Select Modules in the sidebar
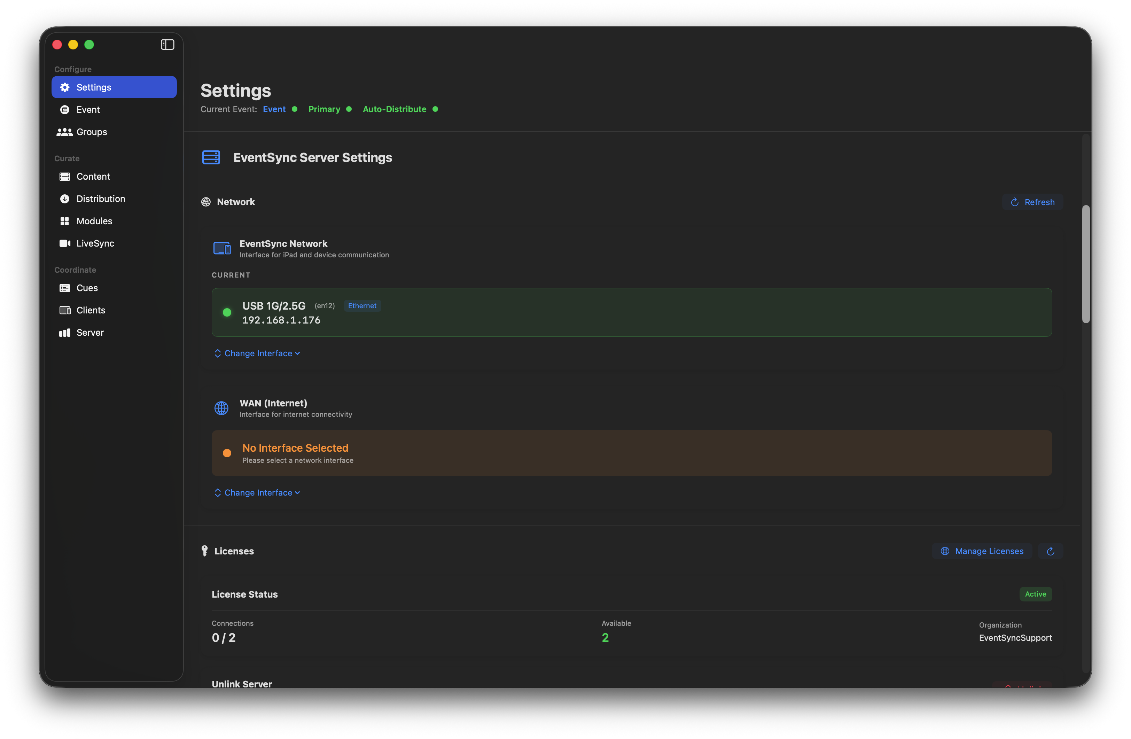 click(114, 221)
